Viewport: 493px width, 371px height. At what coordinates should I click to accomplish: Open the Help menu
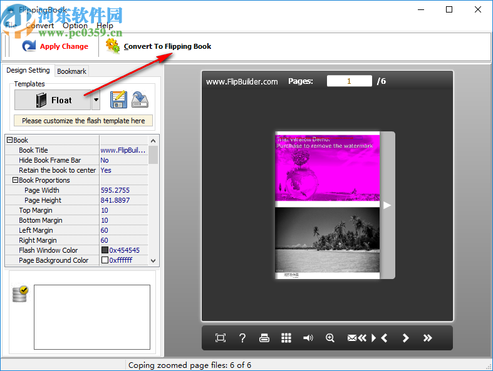(x=105, y=26)
